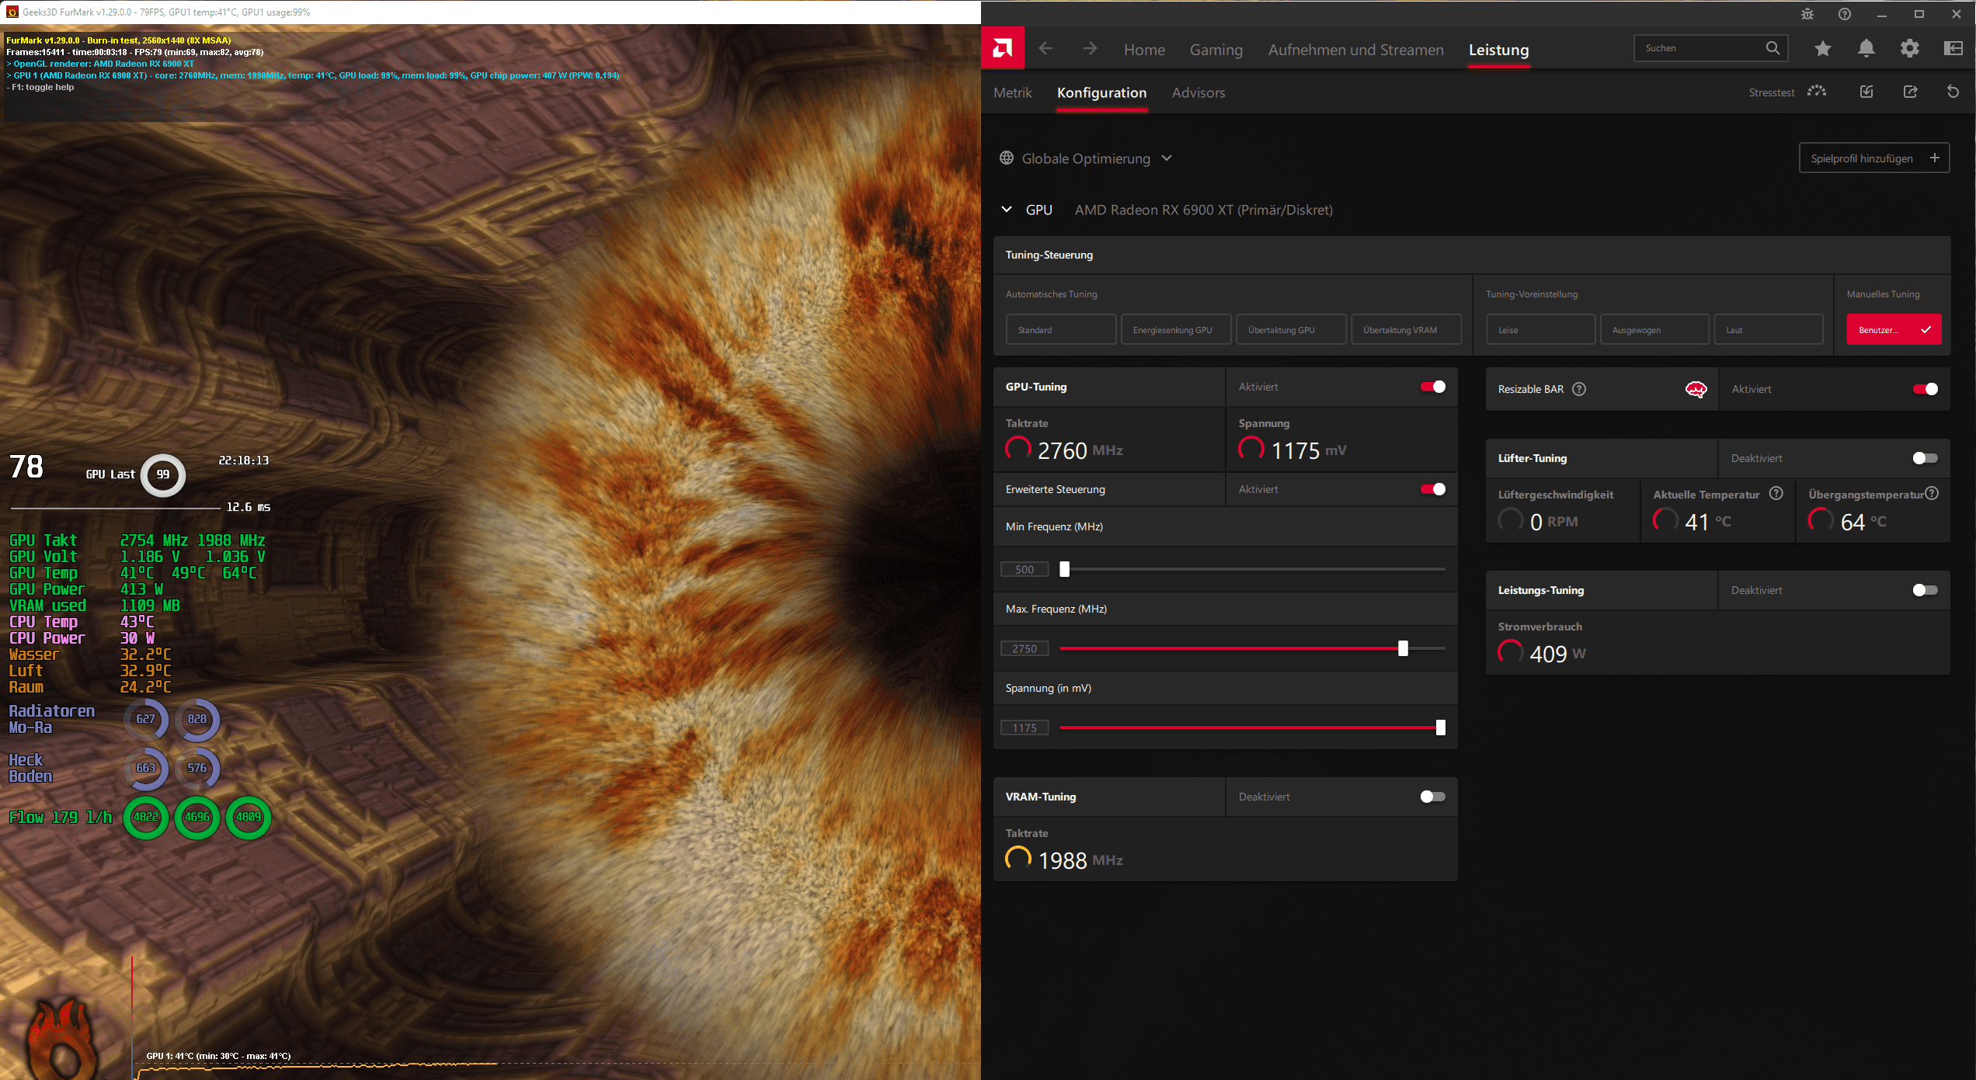Screen dimensions: 1976x1080
Task: Select Standard automatic tuning
Action: [x=1061, y=329]
